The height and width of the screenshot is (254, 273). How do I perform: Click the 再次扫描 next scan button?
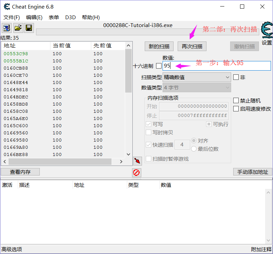[192, 47]
